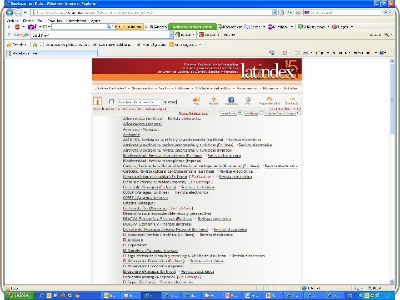400x300 pixels.
Task: Open the Yahoo! logo button in toolbar
Action: coord(32,27)
